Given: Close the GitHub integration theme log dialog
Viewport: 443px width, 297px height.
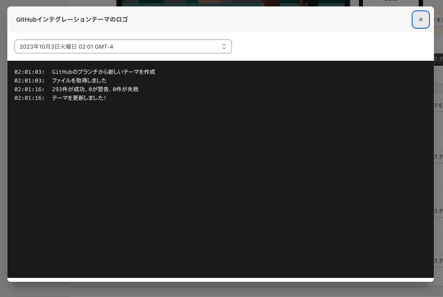Looking at the screenshot, I should point(420,20).
